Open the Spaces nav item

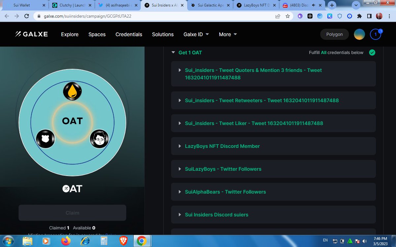(x=97, y=34)
